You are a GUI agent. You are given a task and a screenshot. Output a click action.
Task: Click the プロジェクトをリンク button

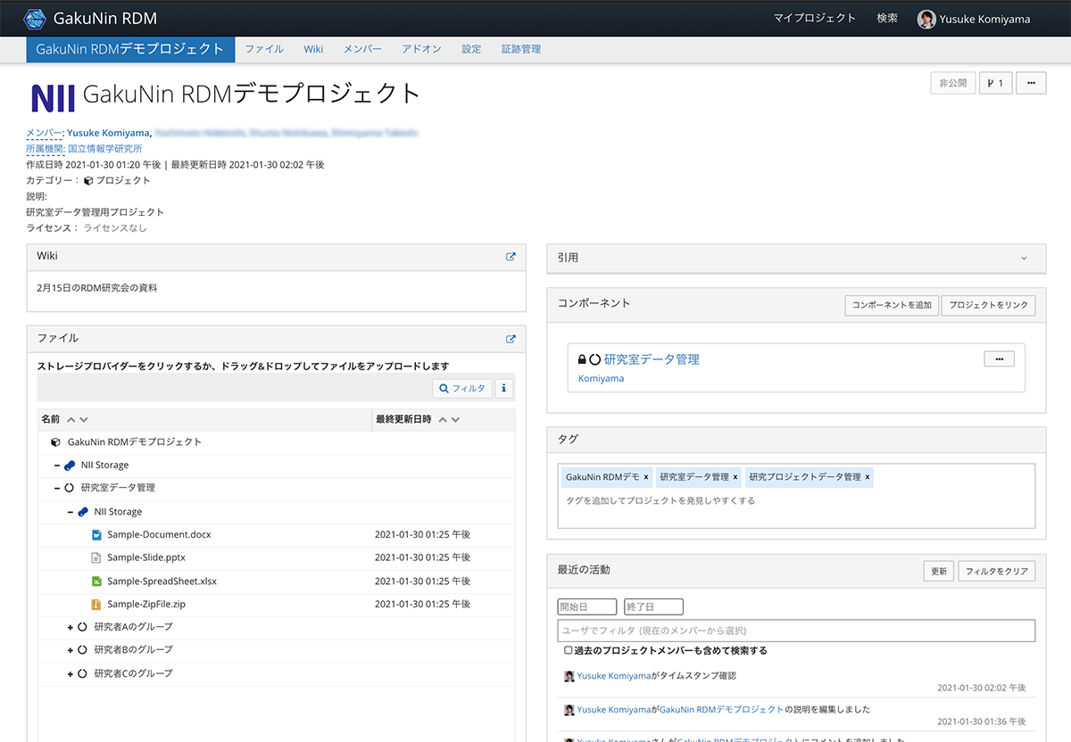(989, 305)
